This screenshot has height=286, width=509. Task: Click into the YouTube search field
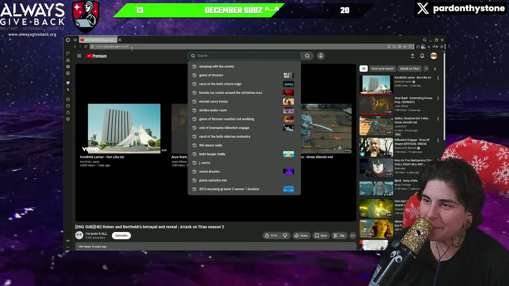245,56
